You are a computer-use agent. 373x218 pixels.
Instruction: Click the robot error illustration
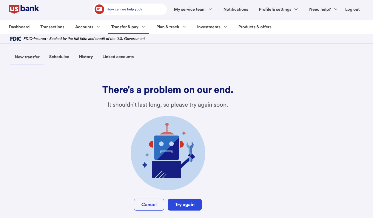(168, 153)
